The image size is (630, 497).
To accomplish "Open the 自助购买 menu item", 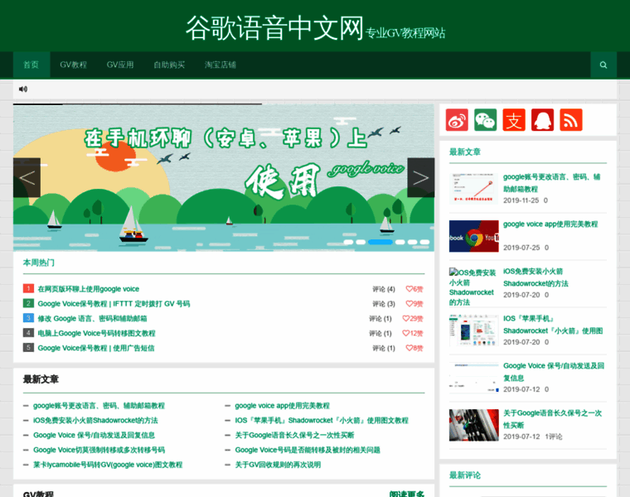I will coord(169,65).
